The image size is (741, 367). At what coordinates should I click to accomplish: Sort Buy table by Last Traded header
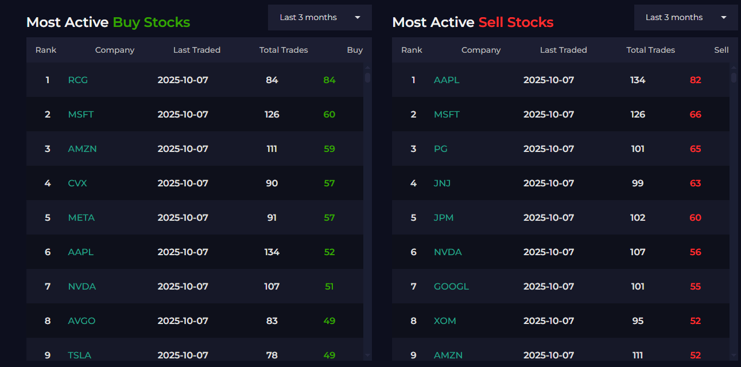197,50
